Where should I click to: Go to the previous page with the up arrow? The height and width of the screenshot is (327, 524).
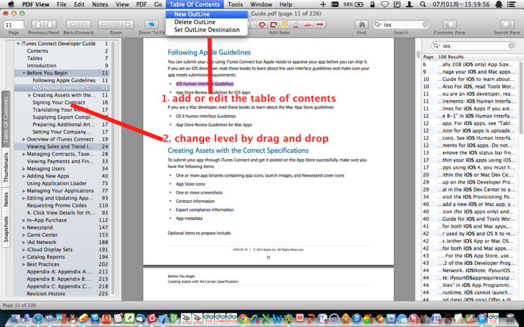click(38, 24)
